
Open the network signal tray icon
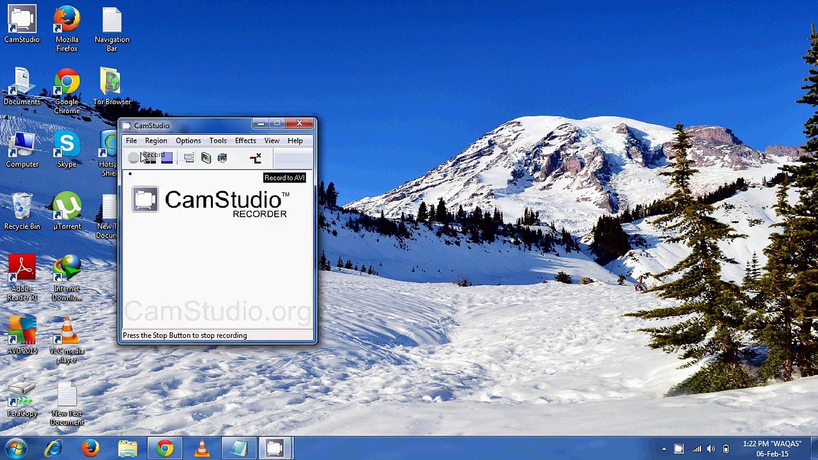point(696,449)
